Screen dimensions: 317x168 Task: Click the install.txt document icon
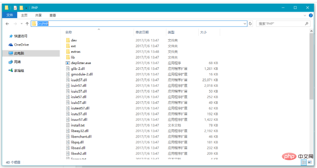(68, 125)
